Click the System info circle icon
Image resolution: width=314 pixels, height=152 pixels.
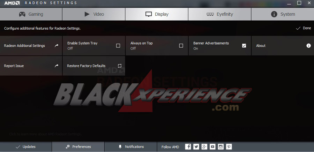[x=274, y=14]
